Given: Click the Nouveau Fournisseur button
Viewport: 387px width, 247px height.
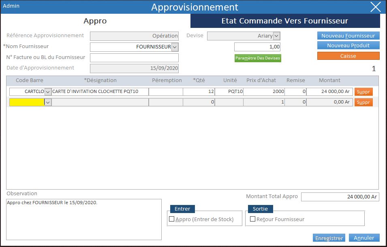Looking at the screenshot, I should point(348,36).
